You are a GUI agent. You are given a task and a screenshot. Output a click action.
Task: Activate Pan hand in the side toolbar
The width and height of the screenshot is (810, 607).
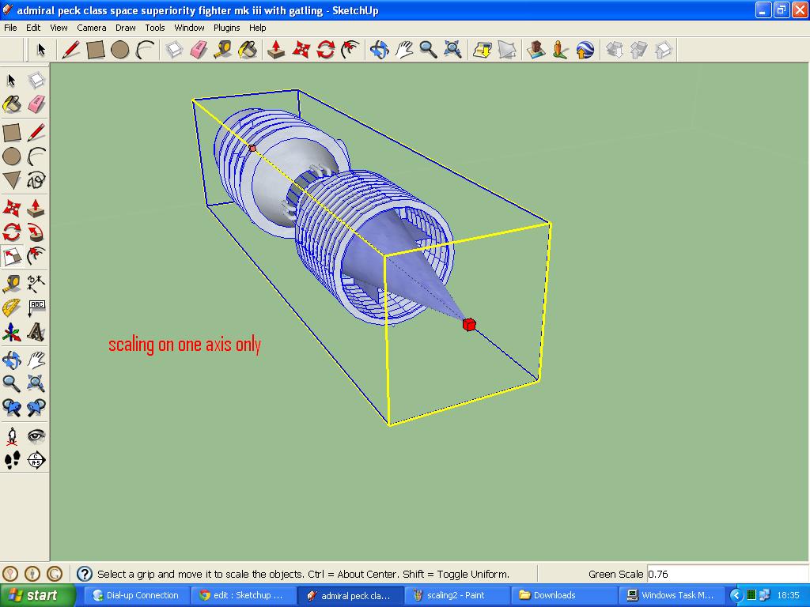(36, 360)
